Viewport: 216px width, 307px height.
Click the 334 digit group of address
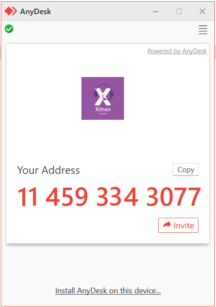[x=117, y=197]
